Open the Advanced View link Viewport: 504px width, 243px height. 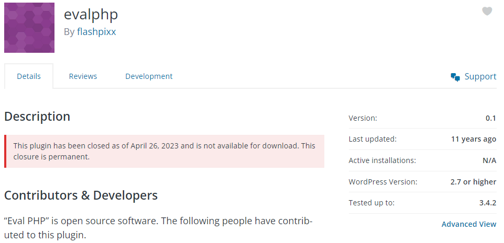coord(468,224)
